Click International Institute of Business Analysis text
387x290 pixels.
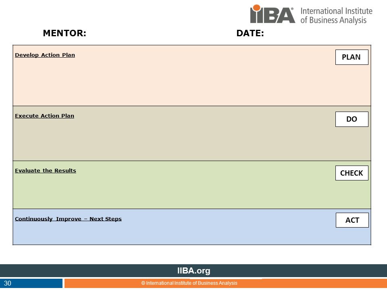pos(336,16)
